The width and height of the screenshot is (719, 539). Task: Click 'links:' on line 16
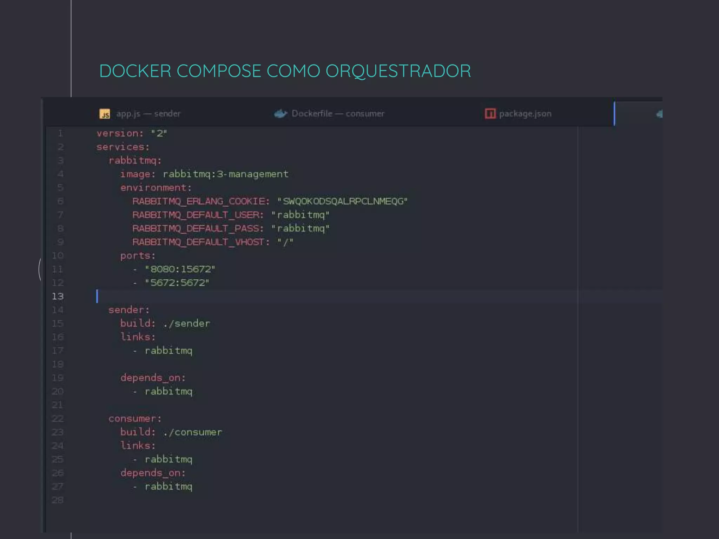138,337
